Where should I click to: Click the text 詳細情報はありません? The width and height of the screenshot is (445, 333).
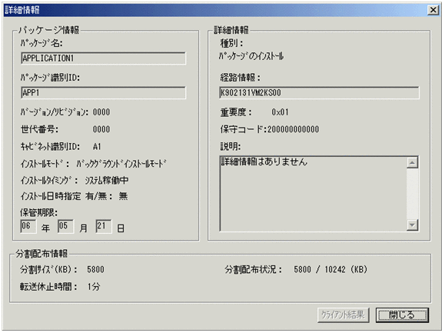coord(264,162)
